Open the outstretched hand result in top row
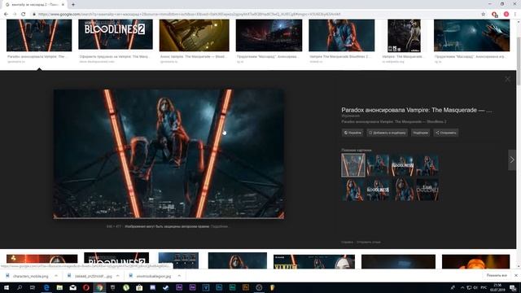Image resolution: width=521 pixels, height=293 pixels. 471,35
